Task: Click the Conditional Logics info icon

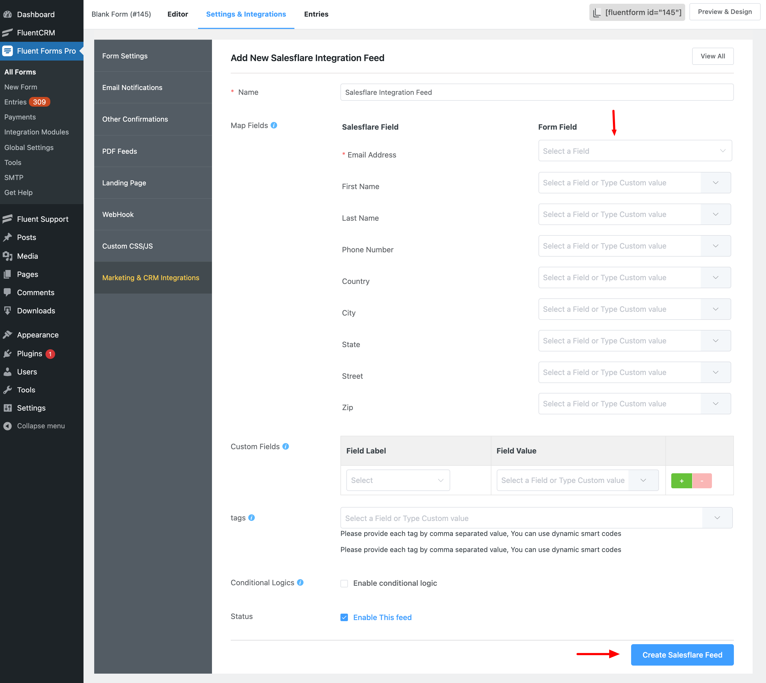Action: pos(300,583)
